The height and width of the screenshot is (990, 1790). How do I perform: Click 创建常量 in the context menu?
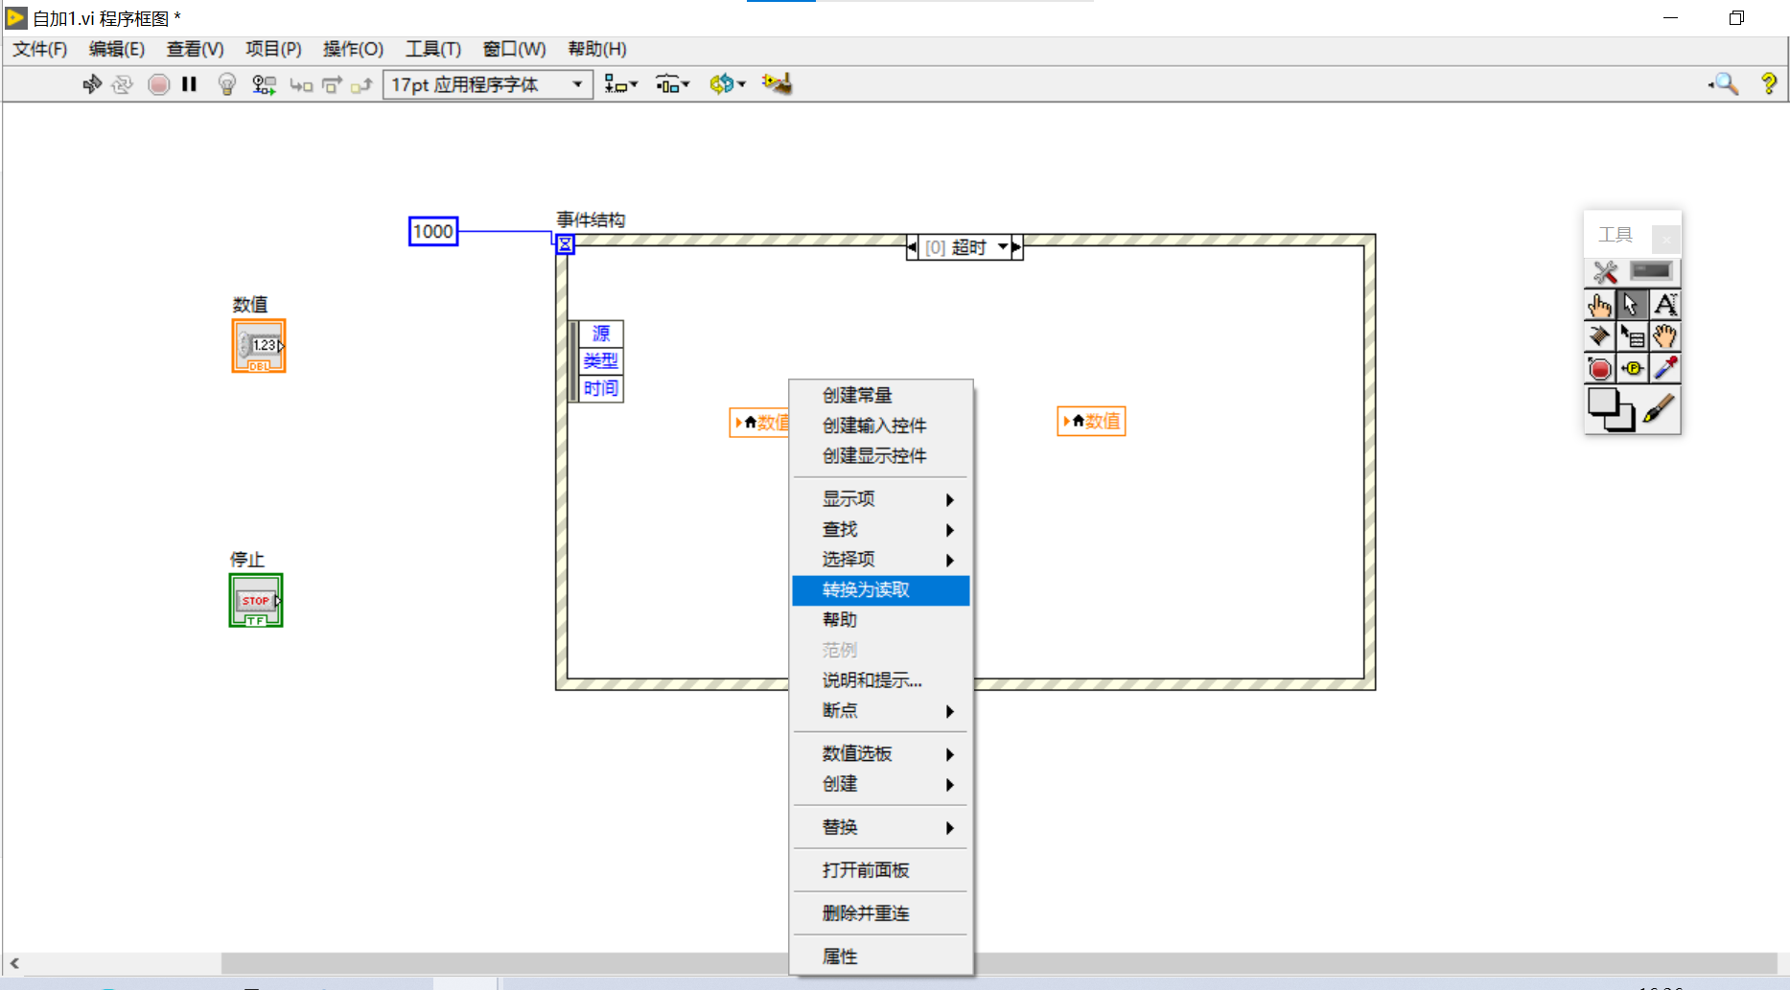856,395
